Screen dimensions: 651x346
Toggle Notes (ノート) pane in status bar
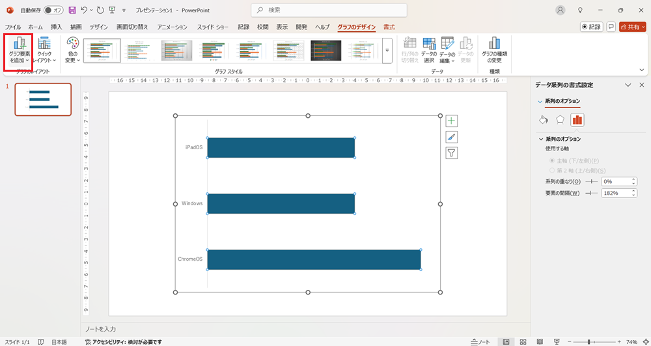click(x=480, y=342)
